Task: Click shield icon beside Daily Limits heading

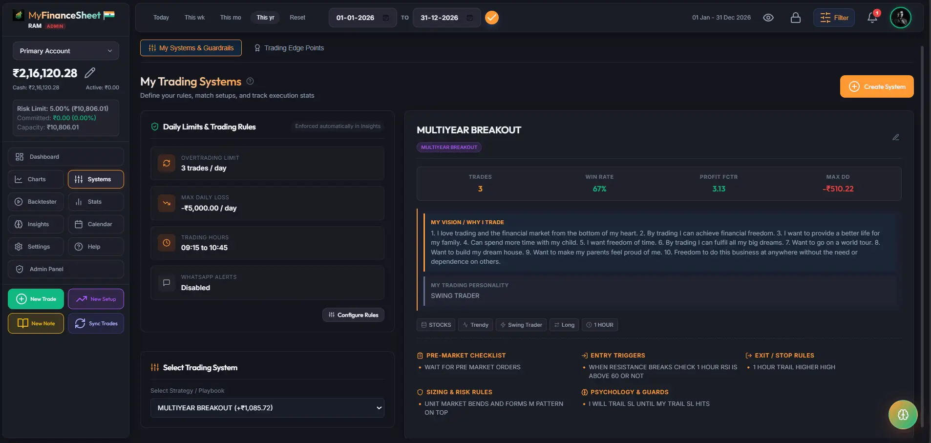Action: tap(155, 127)
